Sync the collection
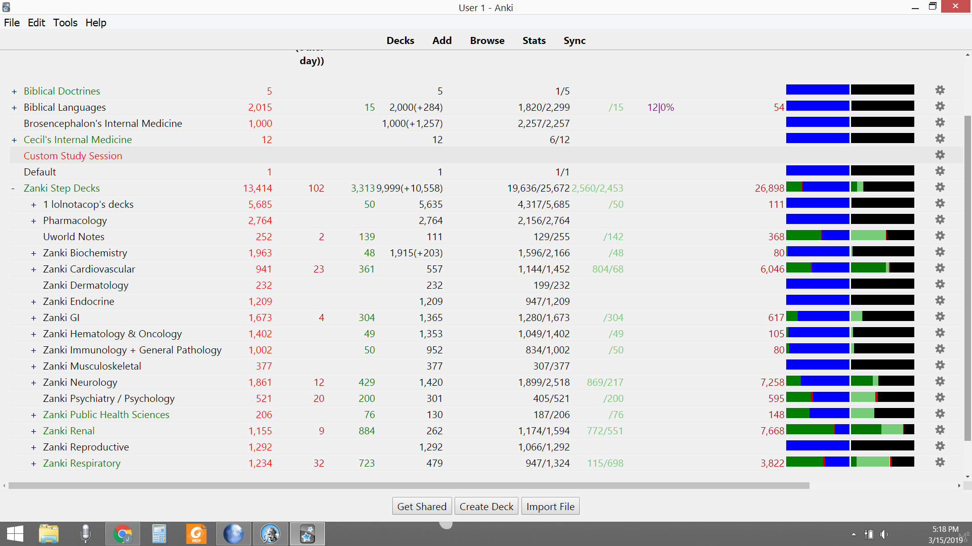Screen dimensions: 972x546 click(x=575, y=40)
